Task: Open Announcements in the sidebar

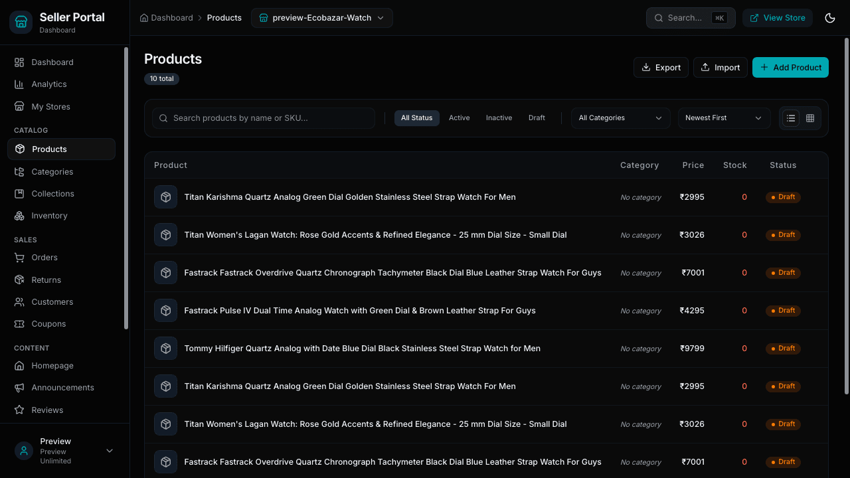Action: (62, 388)
